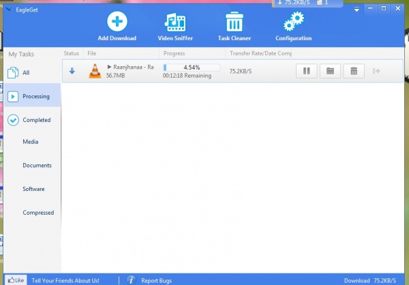
Task: Click the 00:12:18 Remaining text
Action: (187, 76)
